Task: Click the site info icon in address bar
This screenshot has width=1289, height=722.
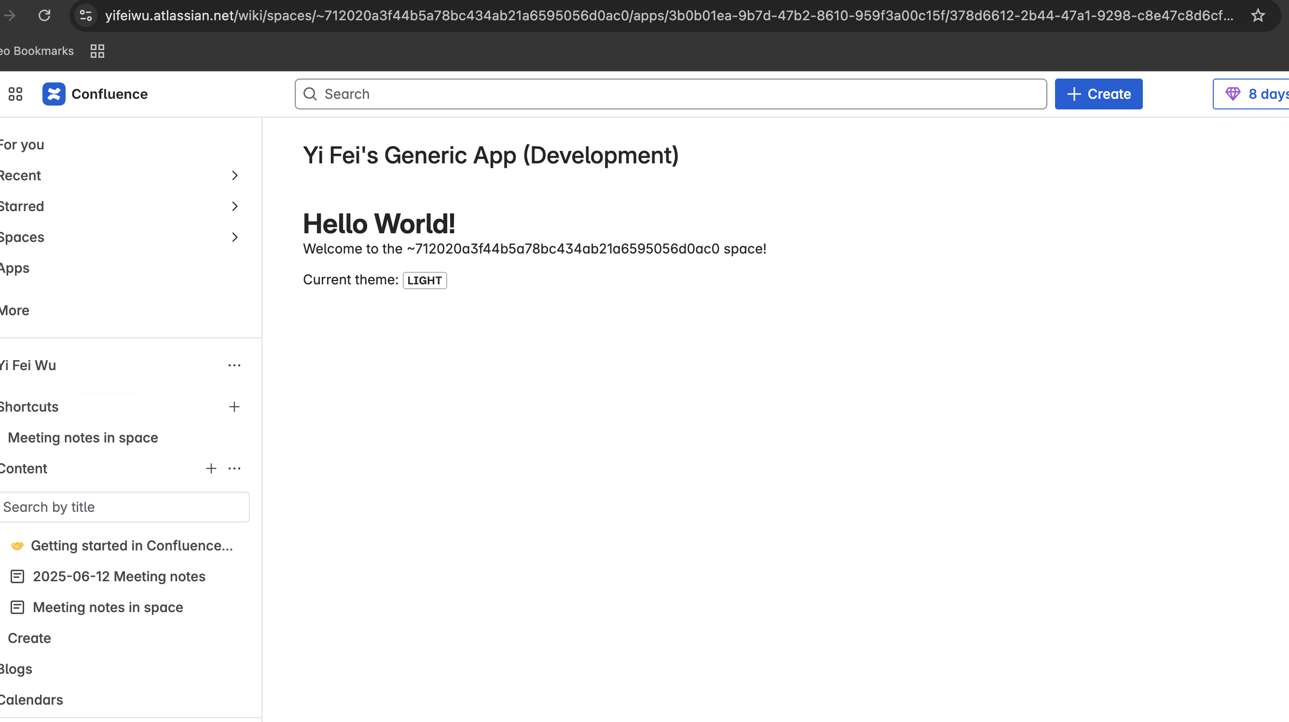Action: pos(86,15)
